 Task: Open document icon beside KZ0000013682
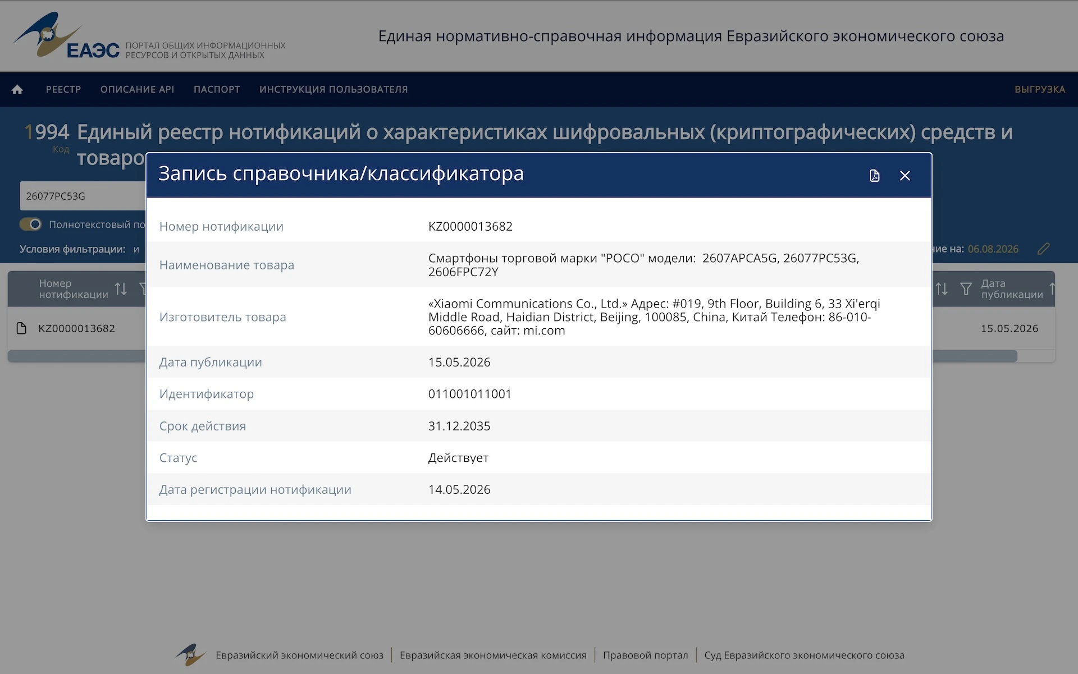point(21,328)
